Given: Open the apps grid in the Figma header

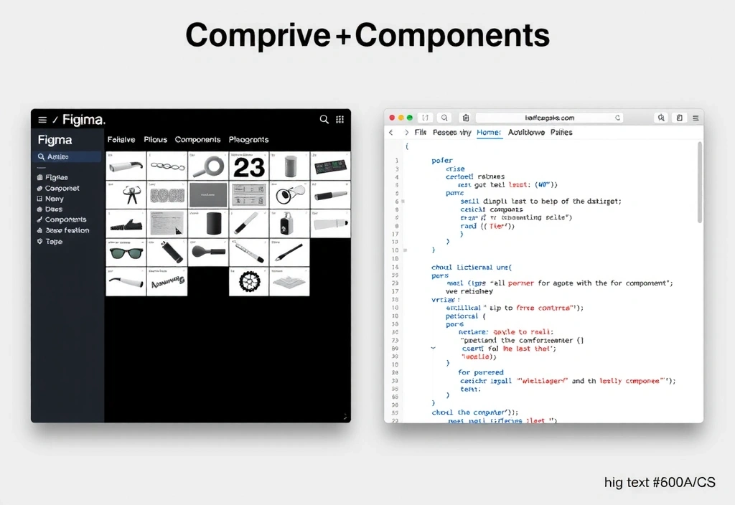Looking at the screenshot, I should [340, 120].
